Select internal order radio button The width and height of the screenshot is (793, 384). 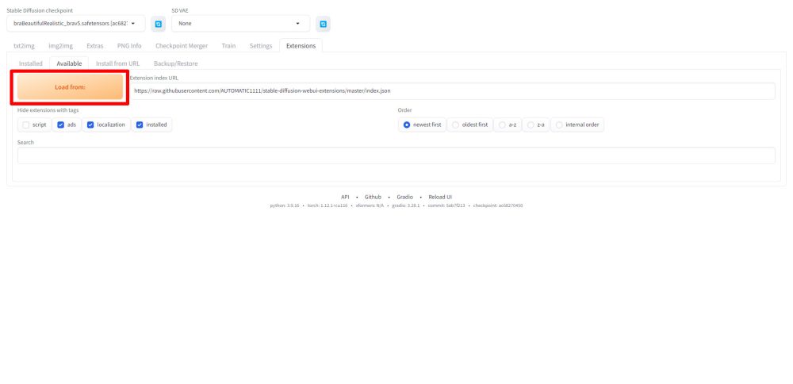pos(559,125)
